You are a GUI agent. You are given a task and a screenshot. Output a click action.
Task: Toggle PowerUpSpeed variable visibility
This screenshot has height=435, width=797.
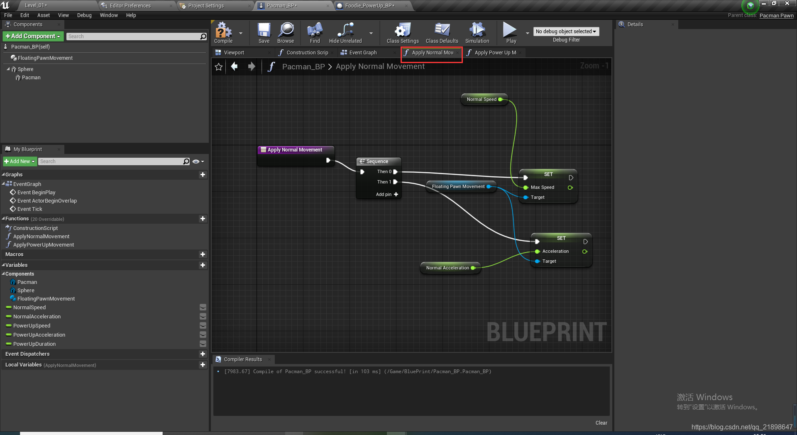tap(203, 326)
